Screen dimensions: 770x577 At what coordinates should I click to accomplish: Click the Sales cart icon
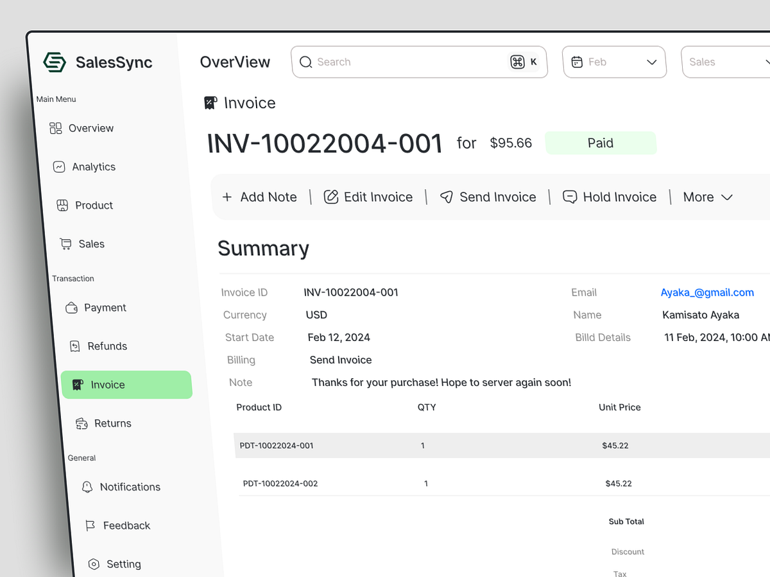click(x=65, y=244)
